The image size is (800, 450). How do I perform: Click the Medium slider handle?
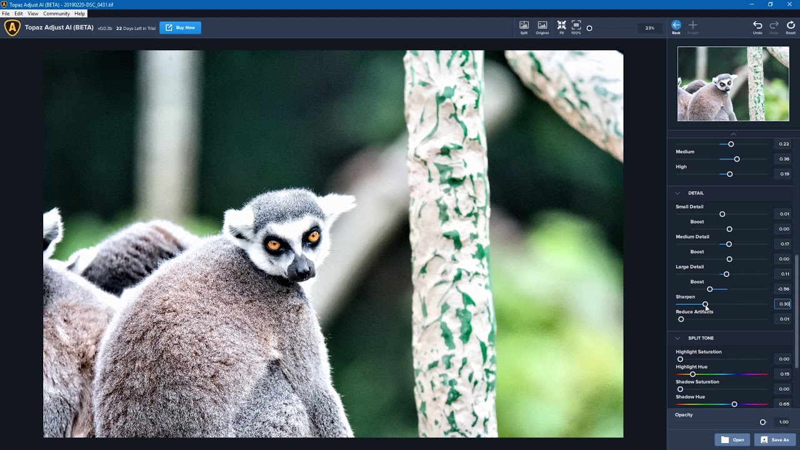click(x=737, y=159)
